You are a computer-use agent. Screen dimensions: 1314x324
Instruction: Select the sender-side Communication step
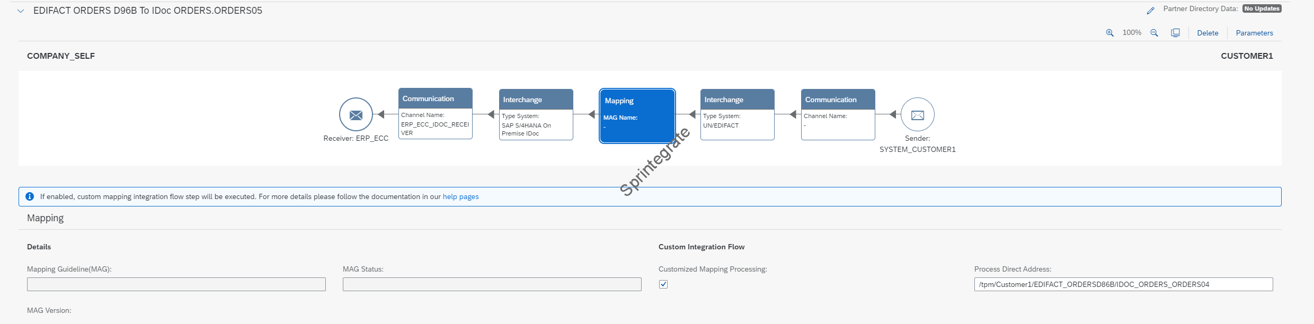[838, 115]
